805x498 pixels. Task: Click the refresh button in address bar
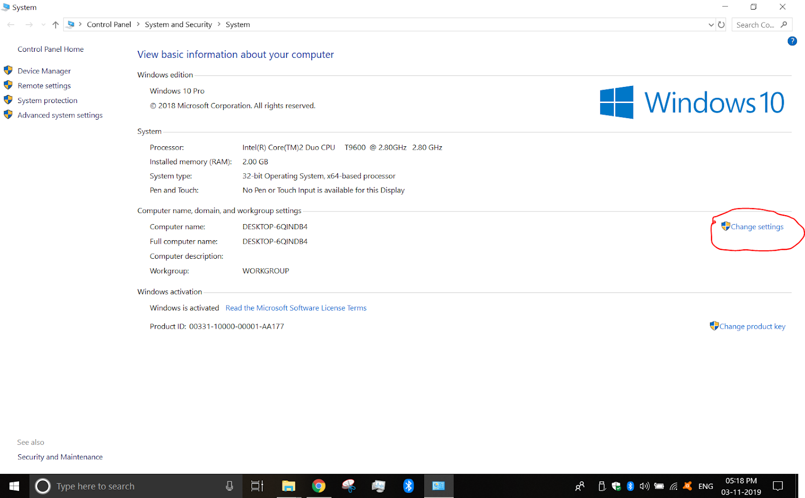click(x=721, y=25)
